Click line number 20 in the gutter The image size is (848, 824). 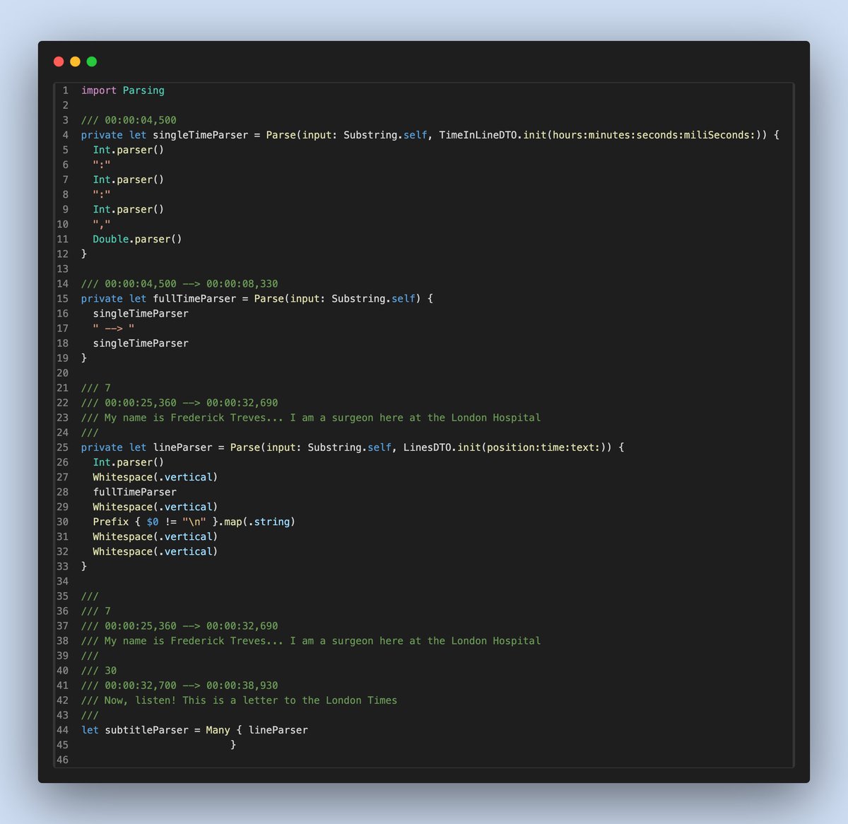63,373
